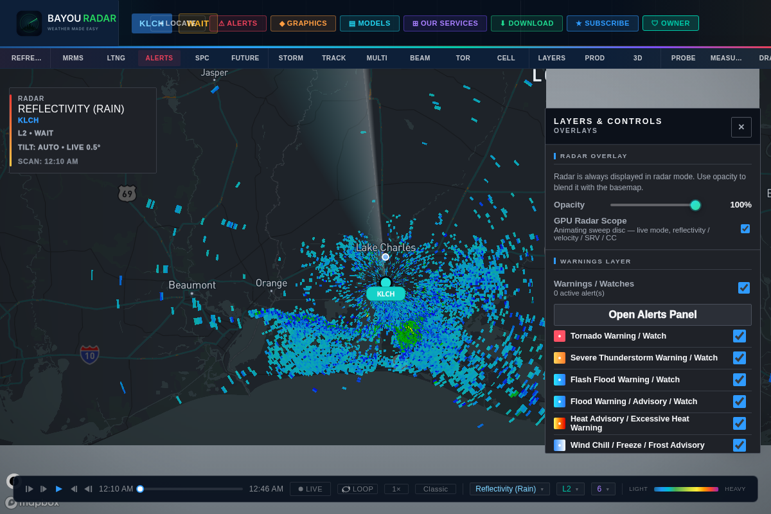Open the L2 data level dropdown
The width and height of the screenshot is (771, 514).
[x=571, y=489]
